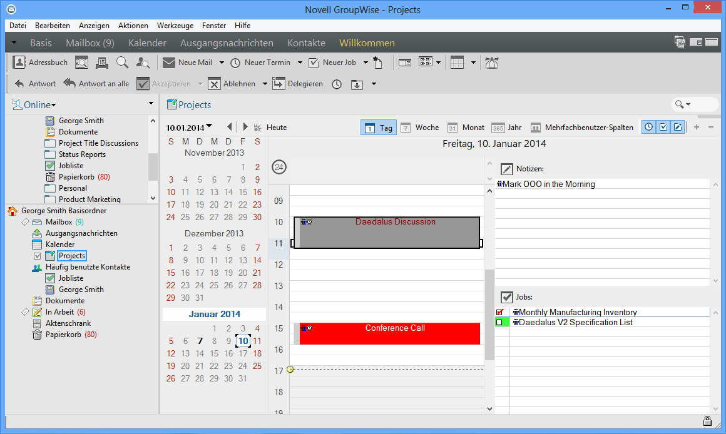Viewport: 726px width, 434px height.
Task: Click Antwort an alle reply-all button
Action: 96,84
